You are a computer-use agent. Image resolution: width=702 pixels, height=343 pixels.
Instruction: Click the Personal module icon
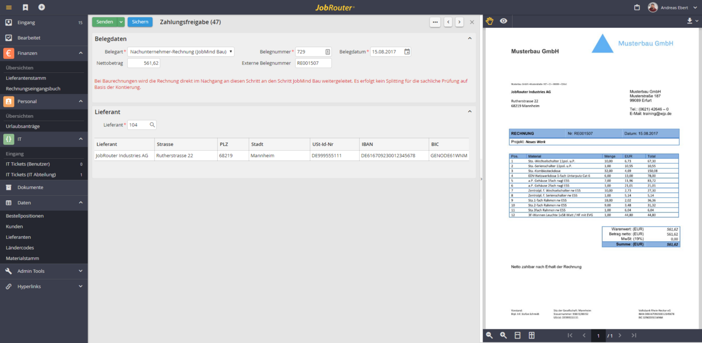coord(8,101)
